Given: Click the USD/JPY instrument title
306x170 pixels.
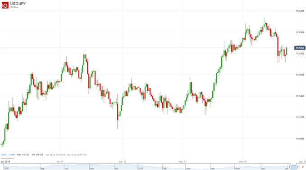Looking at the screenshot, I should [18, 4].
